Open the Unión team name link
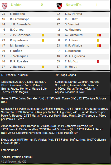The height and width of the screenshot is (165, 111). (x=16, y=5)
